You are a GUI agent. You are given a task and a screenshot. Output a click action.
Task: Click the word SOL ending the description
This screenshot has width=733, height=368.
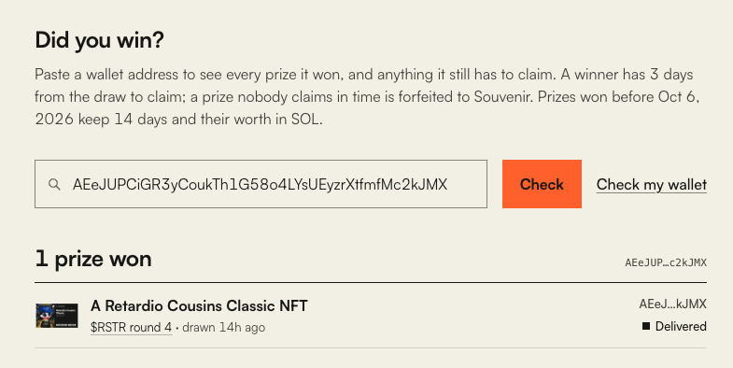coord(305,120)
